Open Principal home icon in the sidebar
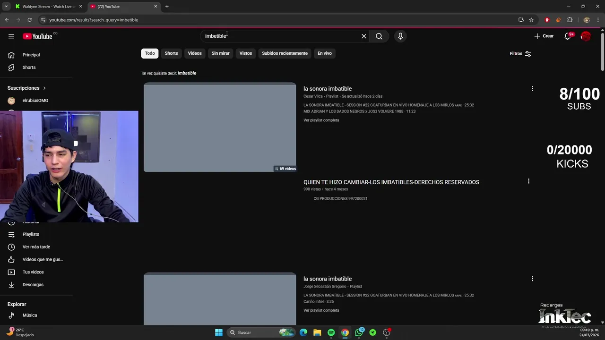Viewport: 605px width, 340px height. (x=11, y=55)
